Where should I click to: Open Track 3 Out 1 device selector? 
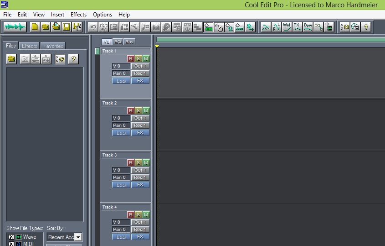point(140,170)
